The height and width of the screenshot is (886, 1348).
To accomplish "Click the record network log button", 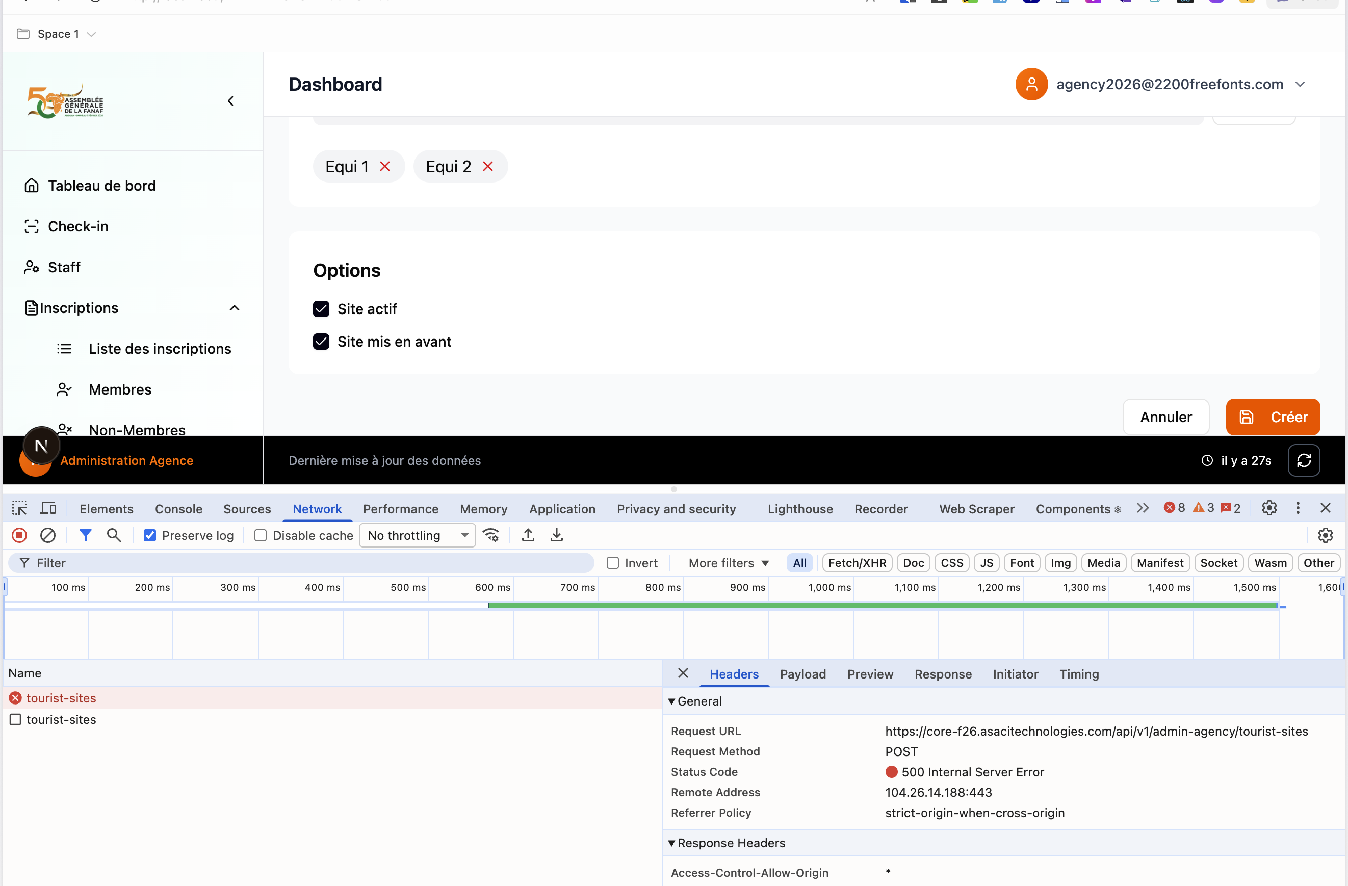I will pyautogui.click(x=19, y=535).
